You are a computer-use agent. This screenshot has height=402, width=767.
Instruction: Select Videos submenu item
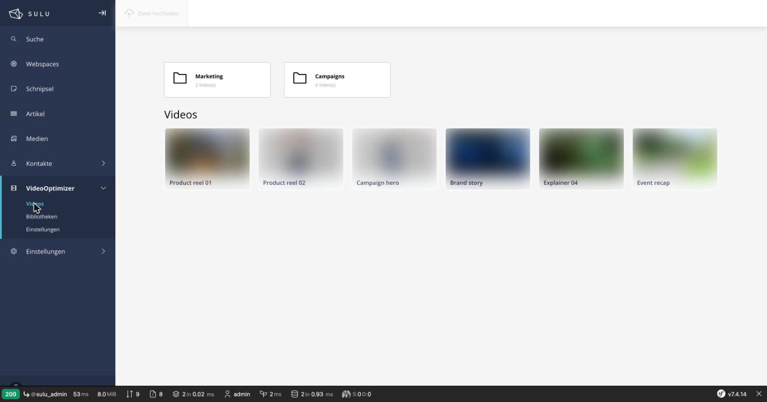pyautogui.click(x=35, y=204)
